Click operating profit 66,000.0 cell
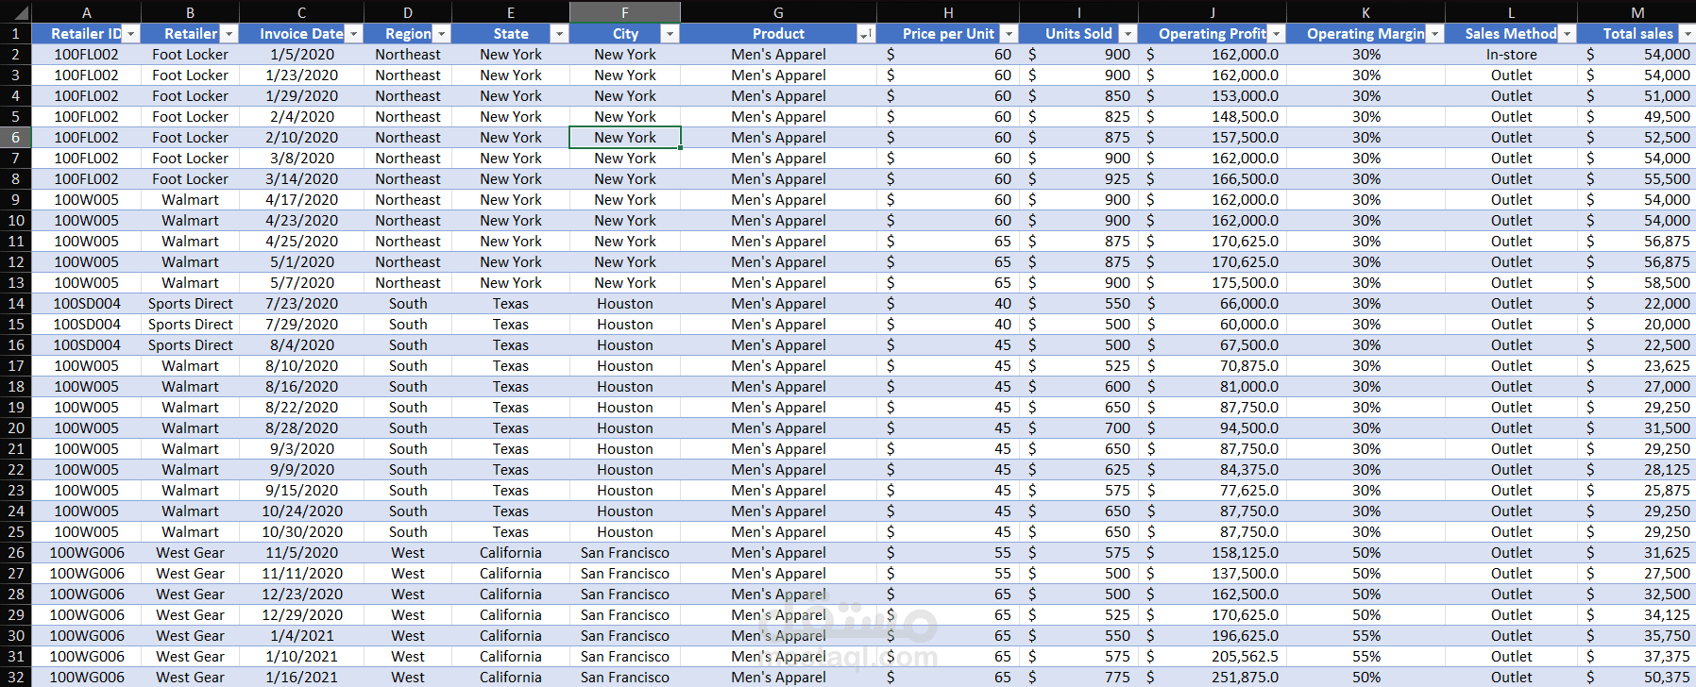 (x=1213, y=303)
